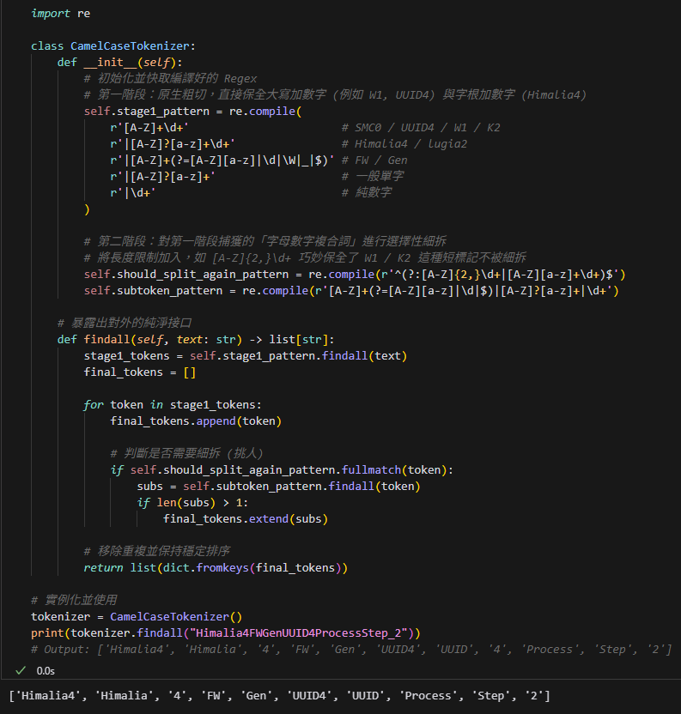The height and width of the screenshot is (714, 681).
Task: Click 'stage1_tokens = self.stage1_pattern.findall(text)' line
Action: (x=246, y=355)
